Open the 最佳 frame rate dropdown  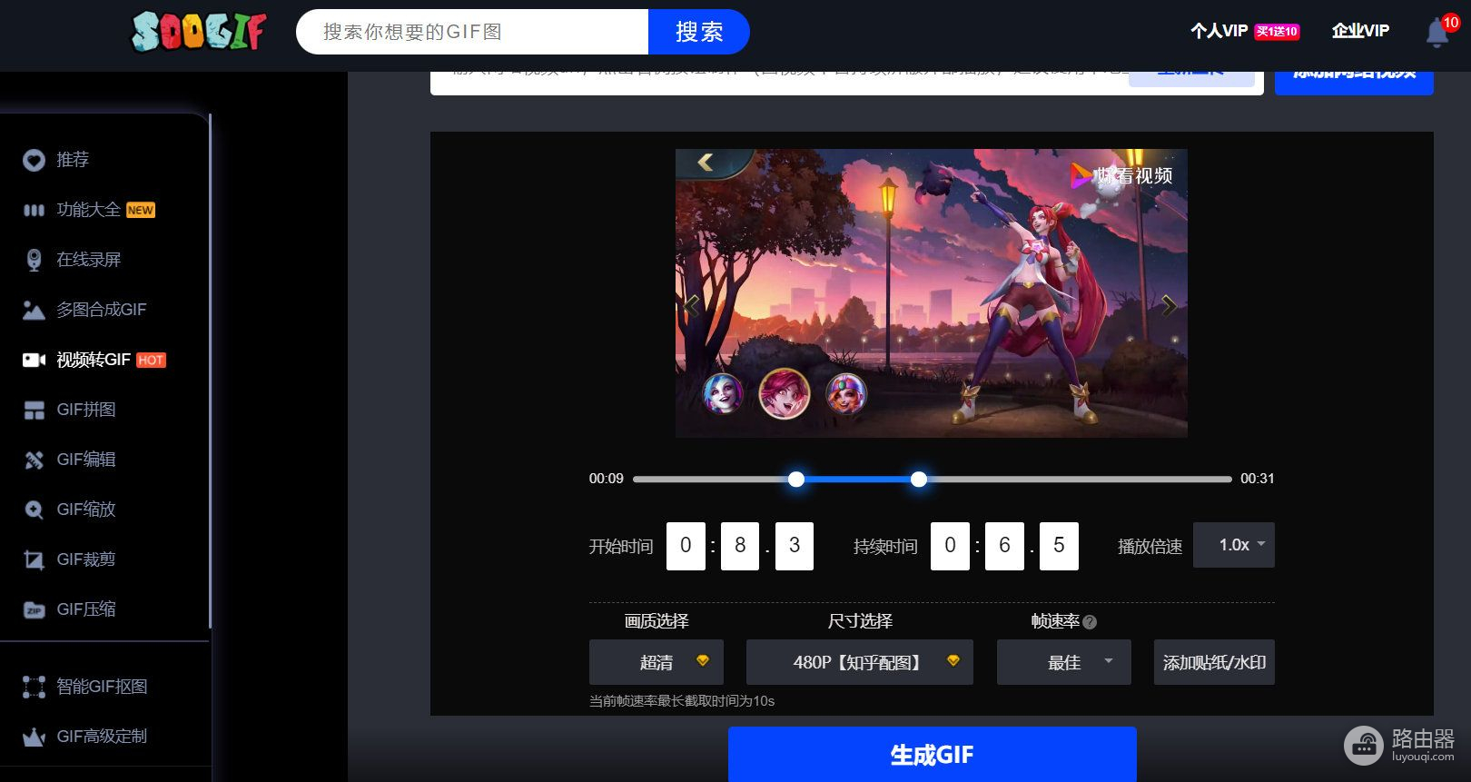pos(1063,662)
